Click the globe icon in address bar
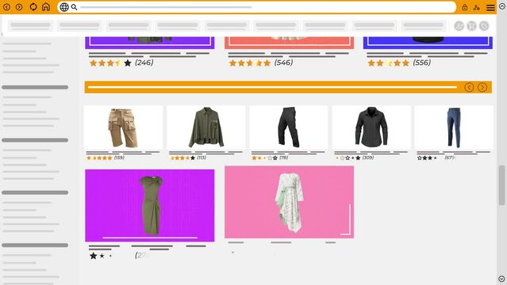The height and width of the screenshot is (285, 507). pyautogui.click(x=64, y=7)
